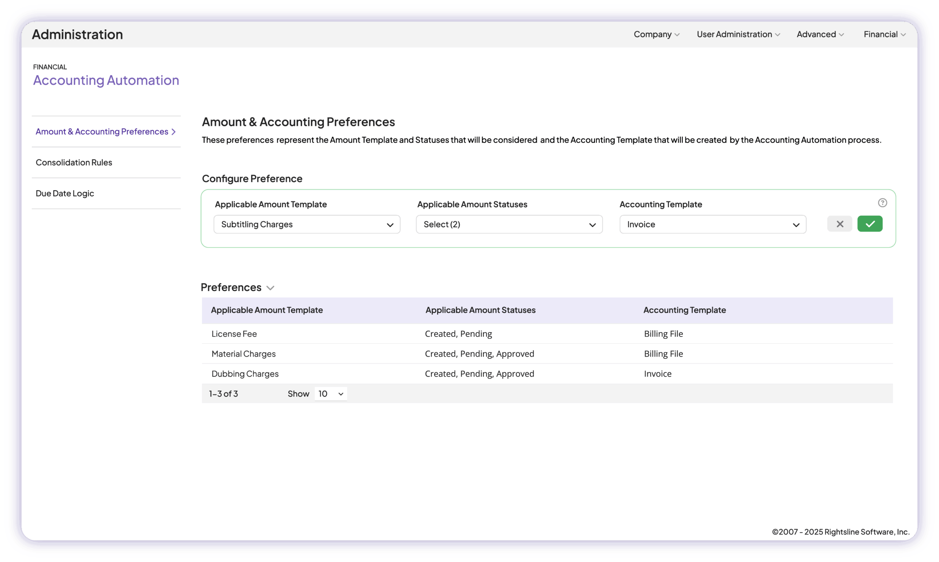Open the User Administration menu
This screenshot has height=562, width=939.
(x=738, y=34)
